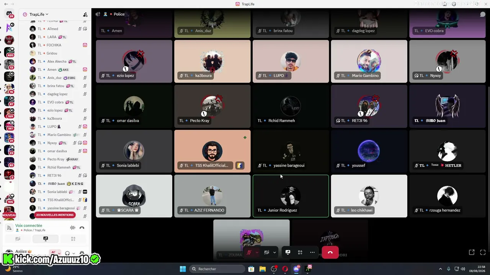Share your screen from the call bar
The width and height of the screenshot is (490, 275).
tap(288, 252)
